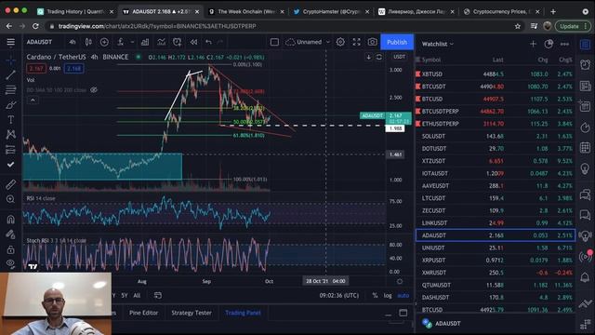Open the TradingView hamburger main menu

[10, 42]
